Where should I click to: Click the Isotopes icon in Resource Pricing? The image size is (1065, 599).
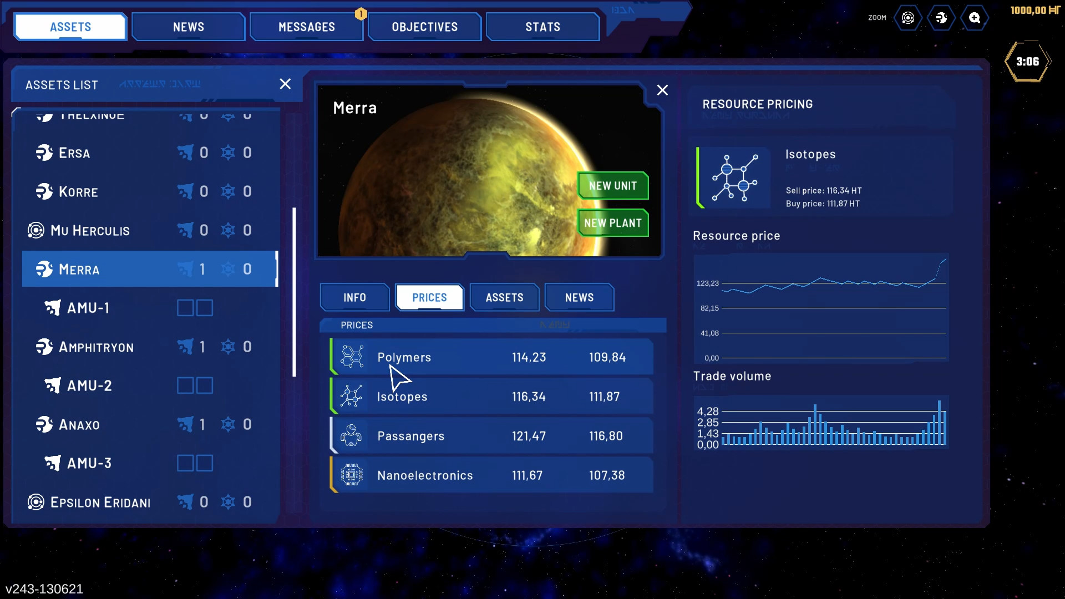(x=735, y=178)
